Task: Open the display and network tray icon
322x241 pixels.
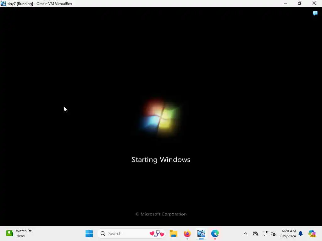Action: [265, 233]
